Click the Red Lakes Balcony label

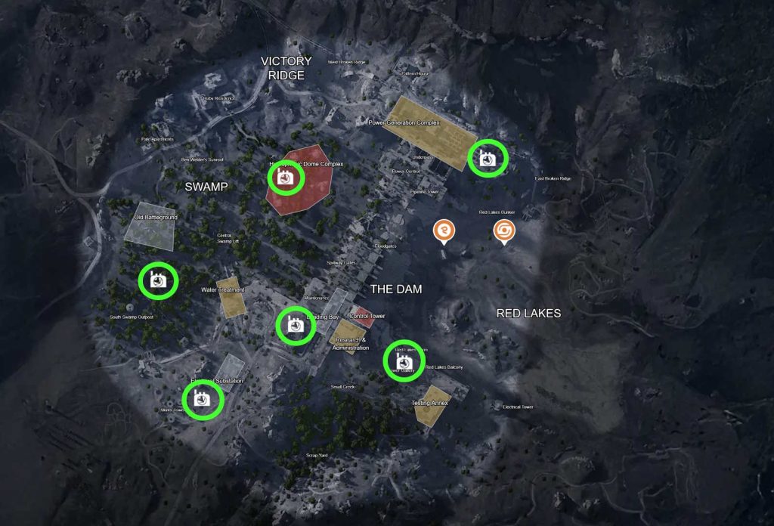[444, 367]
